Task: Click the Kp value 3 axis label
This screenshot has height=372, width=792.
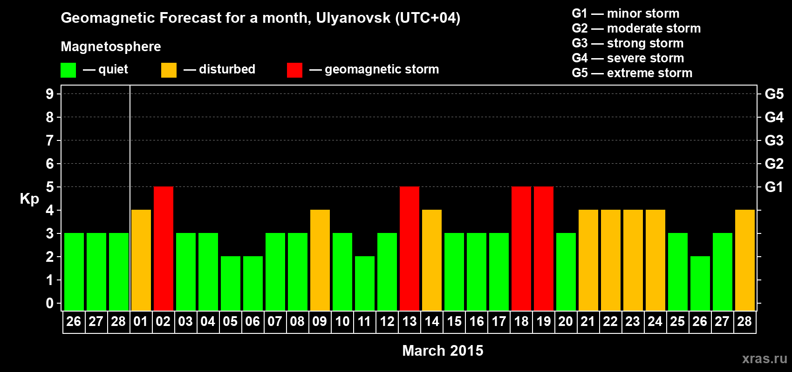Action: (50, 233)
